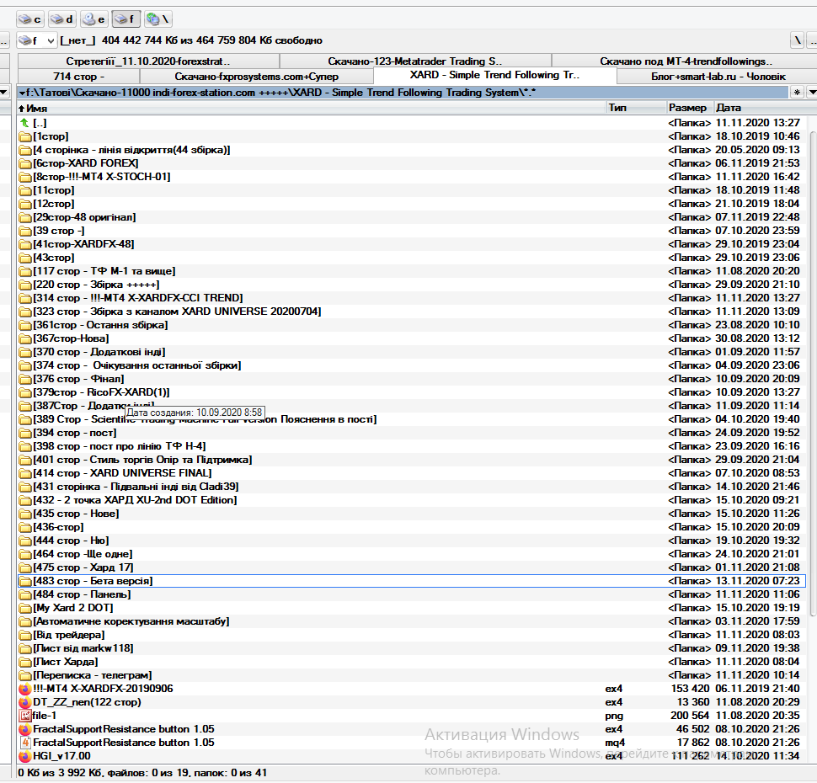Screen dimensions: 817x783
Task: Click the parent directory [..] up arrow icon
Action: click(x=24, y=123)
